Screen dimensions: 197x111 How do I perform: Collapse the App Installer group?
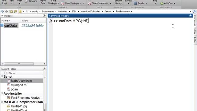coord(2,93)
